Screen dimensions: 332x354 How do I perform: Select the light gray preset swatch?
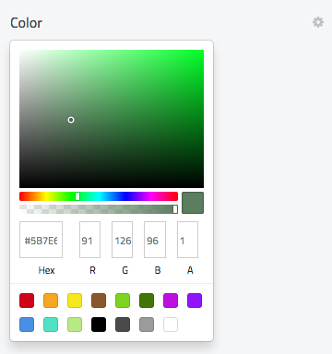click(147, 324)
